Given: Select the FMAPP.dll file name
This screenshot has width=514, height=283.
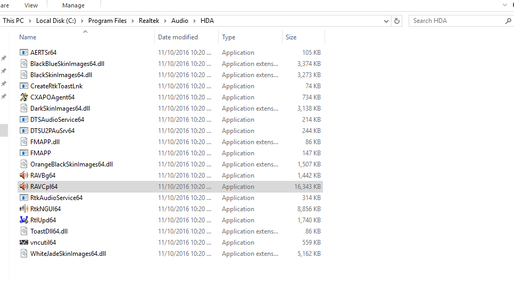Looking at the screenshot, I should tap(45, 142).
